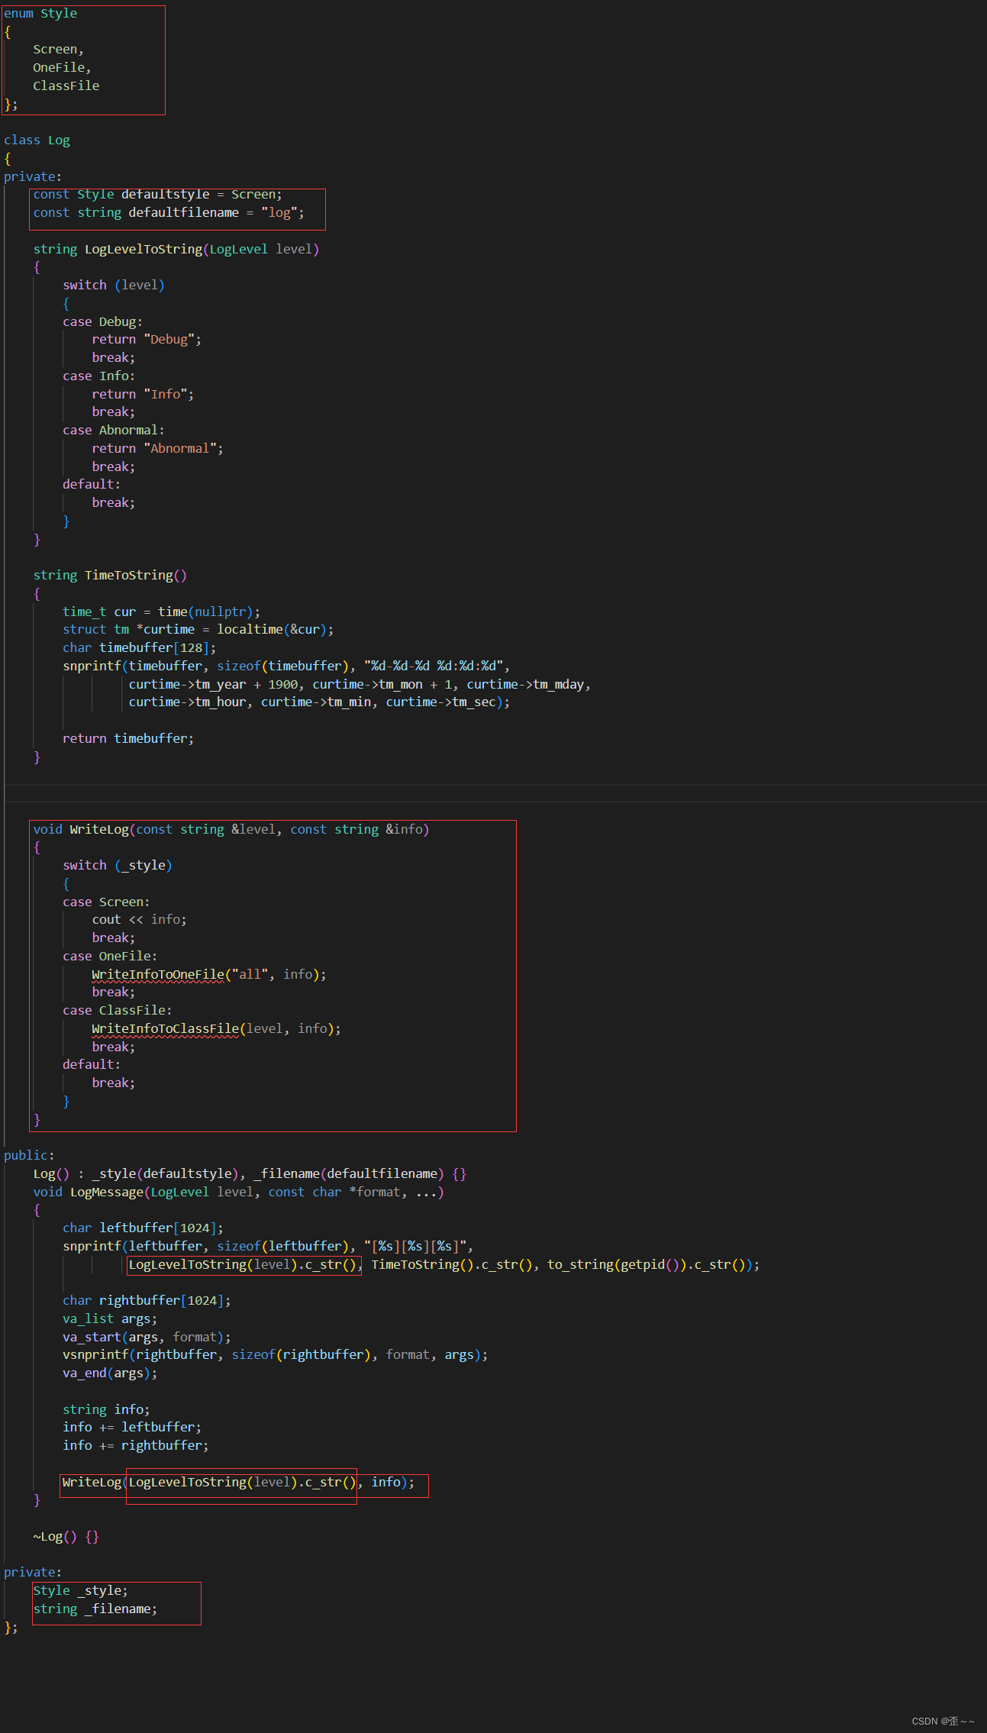This screenshot has width=987, height=1733.
Task: Click the 'return timebuffer;' line
Action: (x=128, y=739)
